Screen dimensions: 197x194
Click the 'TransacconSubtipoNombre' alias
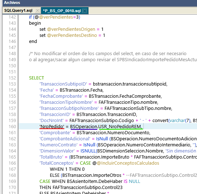point(69,108)
